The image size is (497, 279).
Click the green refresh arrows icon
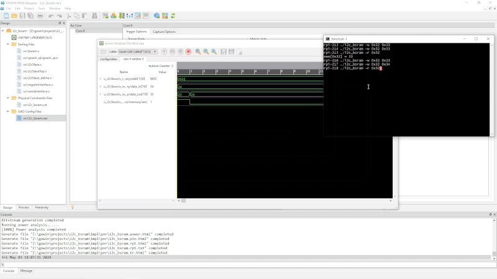[x=173, y=15]
